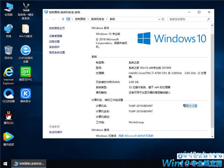This screenshot has height=168, width=224.
Task: Click the shield icon beside 更改设置
Action: pos(184,106)
